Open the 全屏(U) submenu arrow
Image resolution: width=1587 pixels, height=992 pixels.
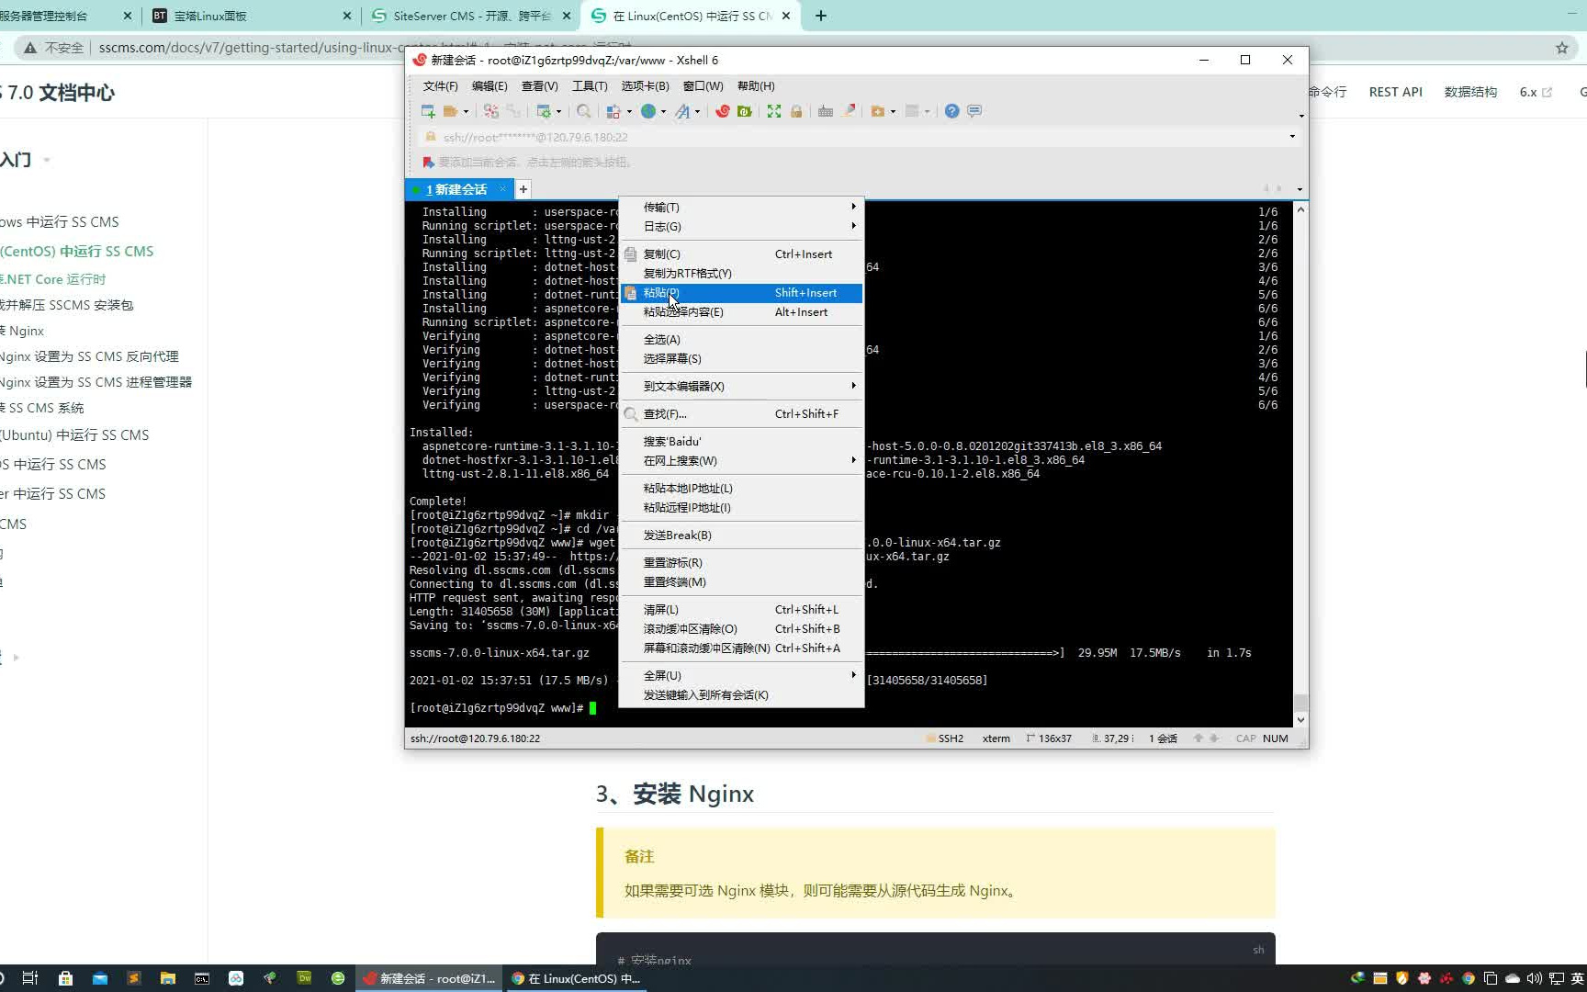coord(852,675)
